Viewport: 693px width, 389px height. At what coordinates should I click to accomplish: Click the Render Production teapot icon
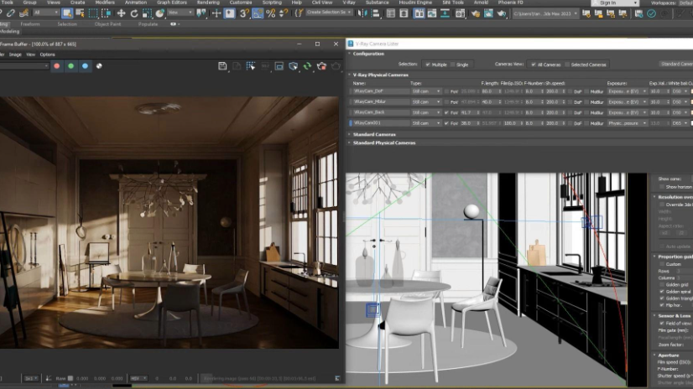[x=501, y=13]
